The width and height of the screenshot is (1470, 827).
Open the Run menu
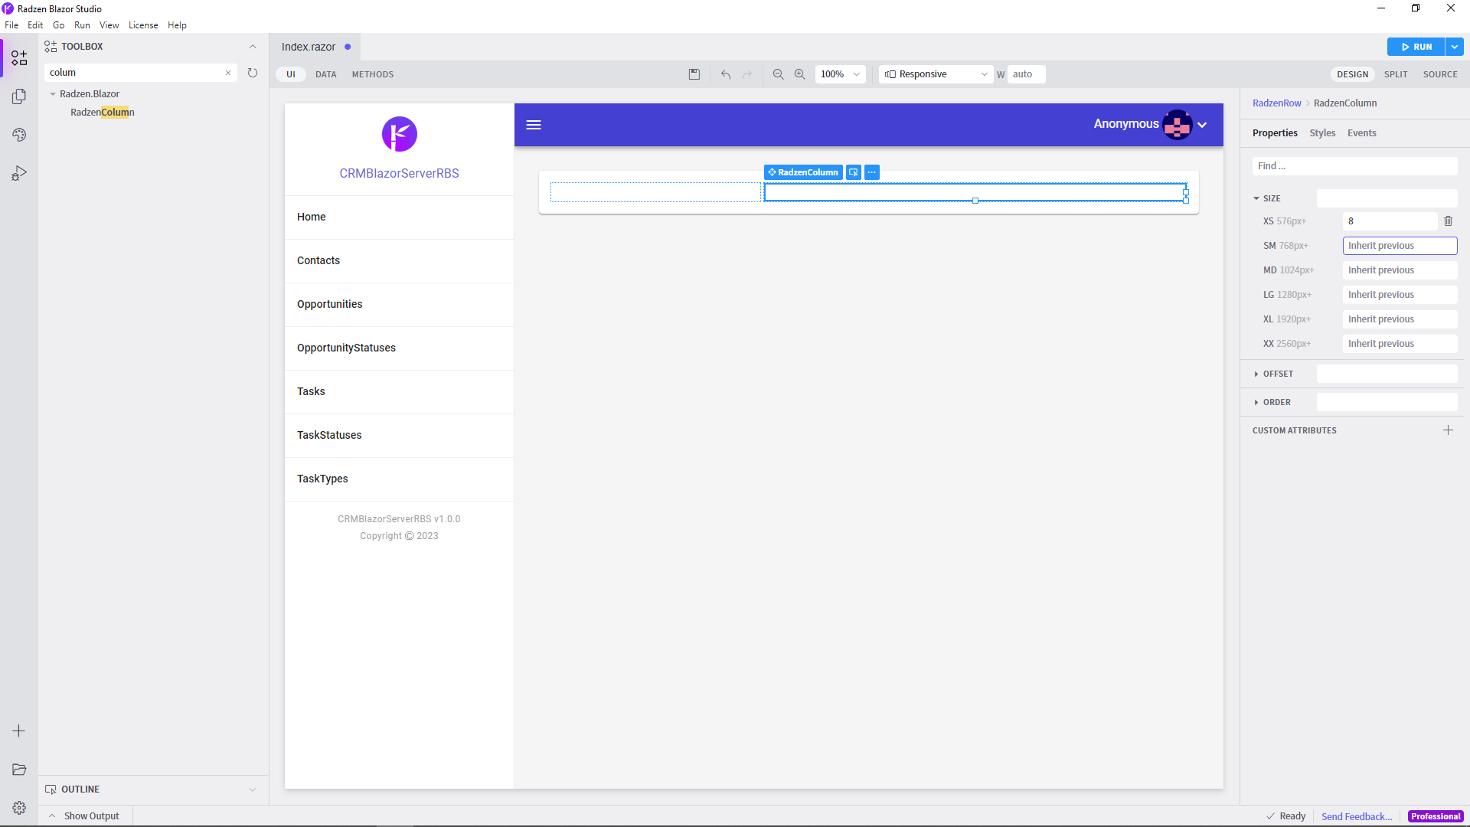82,25
